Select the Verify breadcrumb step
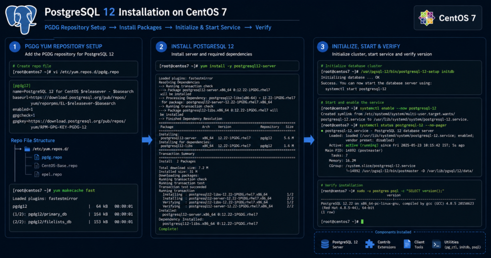The image size is (491, 258). (x=263, y=27)
